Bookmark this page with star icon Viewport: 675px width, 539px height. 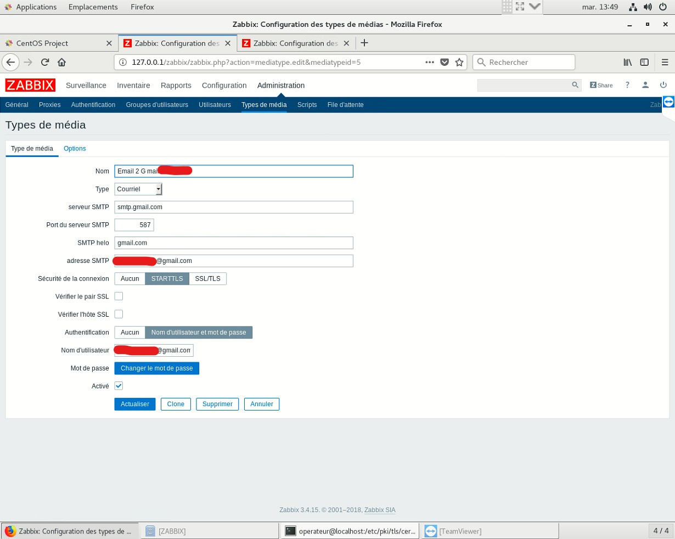click(x=459, y=62)
